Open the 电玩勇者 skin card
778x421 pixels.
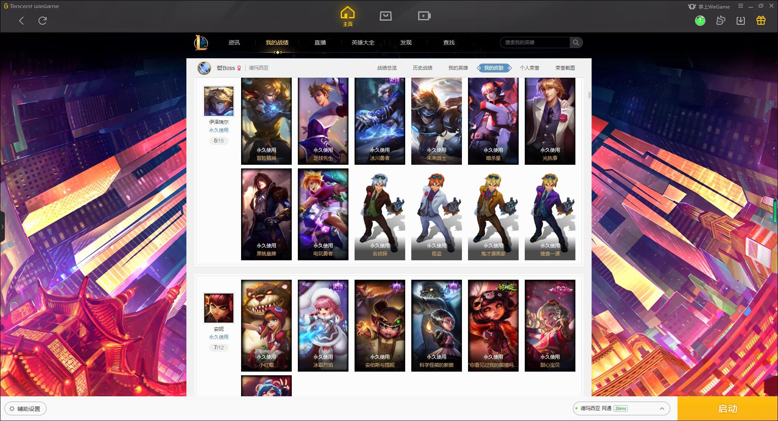coord(323,214)
